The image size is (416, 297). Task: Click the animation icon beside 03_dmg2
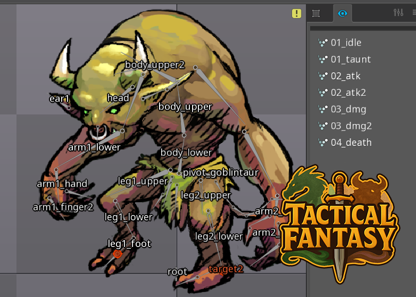coord(323,126)
